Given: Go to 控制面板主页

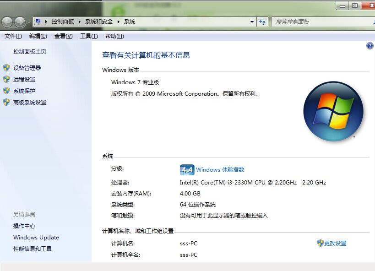Looking at the screenshot, I should click(x=30, y=51).
